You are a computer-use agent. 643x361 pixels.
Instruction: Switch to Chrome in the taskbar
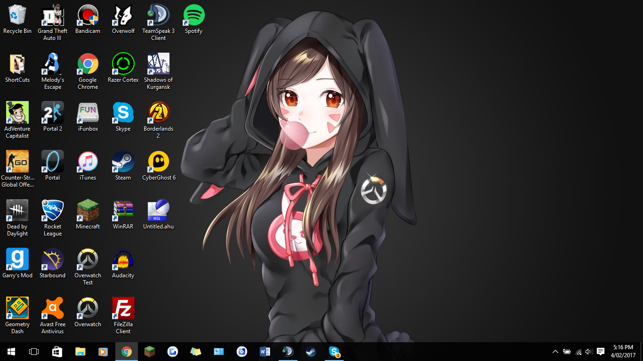(126, 352)
